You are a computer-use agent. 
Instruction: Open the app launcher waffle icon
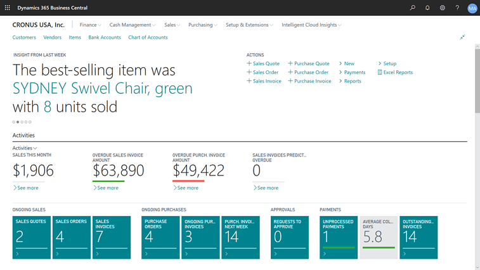click(8, 8)
